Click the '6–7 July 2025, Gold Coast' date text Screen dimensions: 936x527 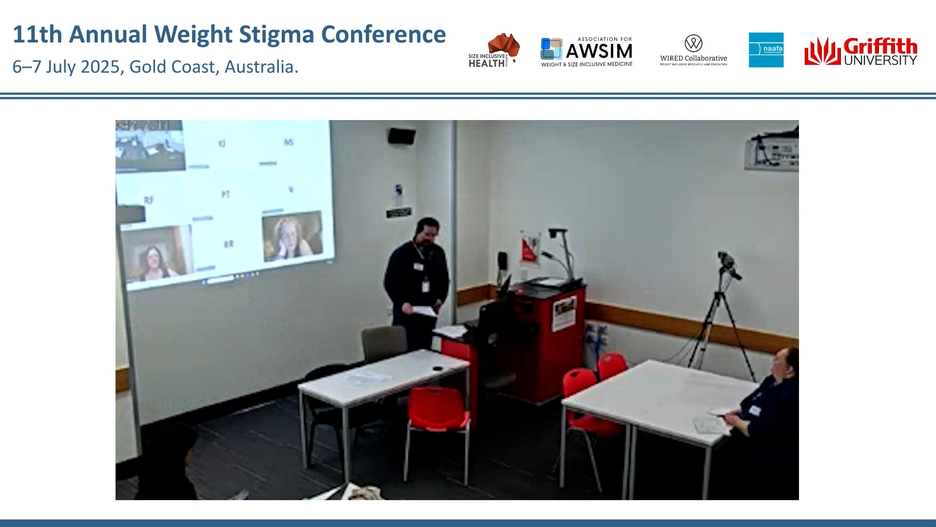[x=155, y=67]
